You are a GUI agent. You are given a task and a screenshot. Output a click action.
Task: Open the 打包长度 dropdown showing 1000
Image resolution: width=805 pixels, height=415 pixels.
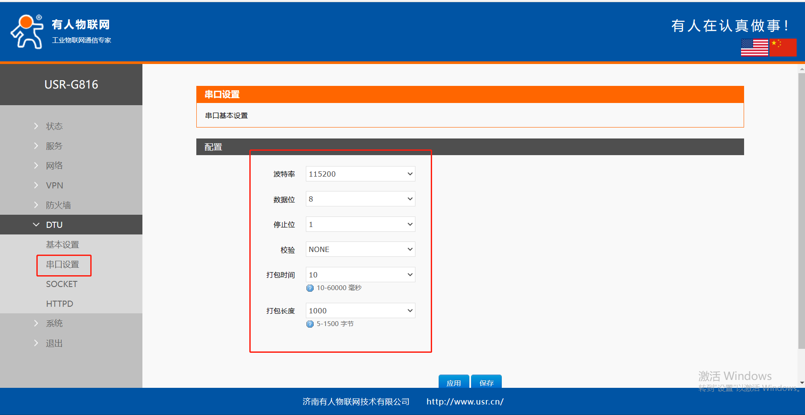point(360,311)
